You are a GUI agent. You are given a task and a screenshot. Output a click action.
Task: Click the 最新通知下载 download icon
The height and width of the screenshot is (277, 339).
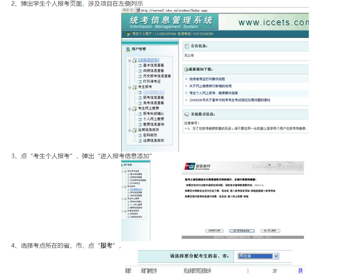(186, 70)
